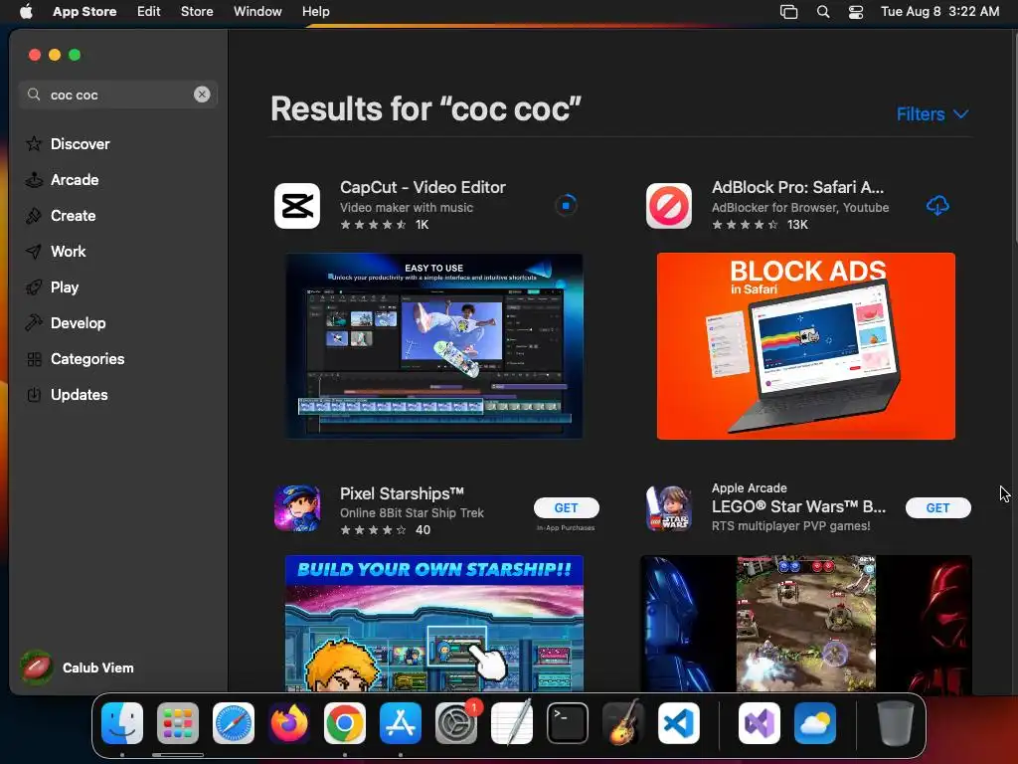The width and height of the screenshot is (1018, 764).
Task: Open System Settings from the Dock
Action: coord(456,723)
